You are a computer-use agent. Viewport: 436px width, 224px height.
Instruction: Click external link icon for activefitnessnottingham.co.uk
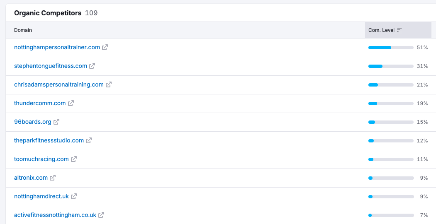coord(101,215)
